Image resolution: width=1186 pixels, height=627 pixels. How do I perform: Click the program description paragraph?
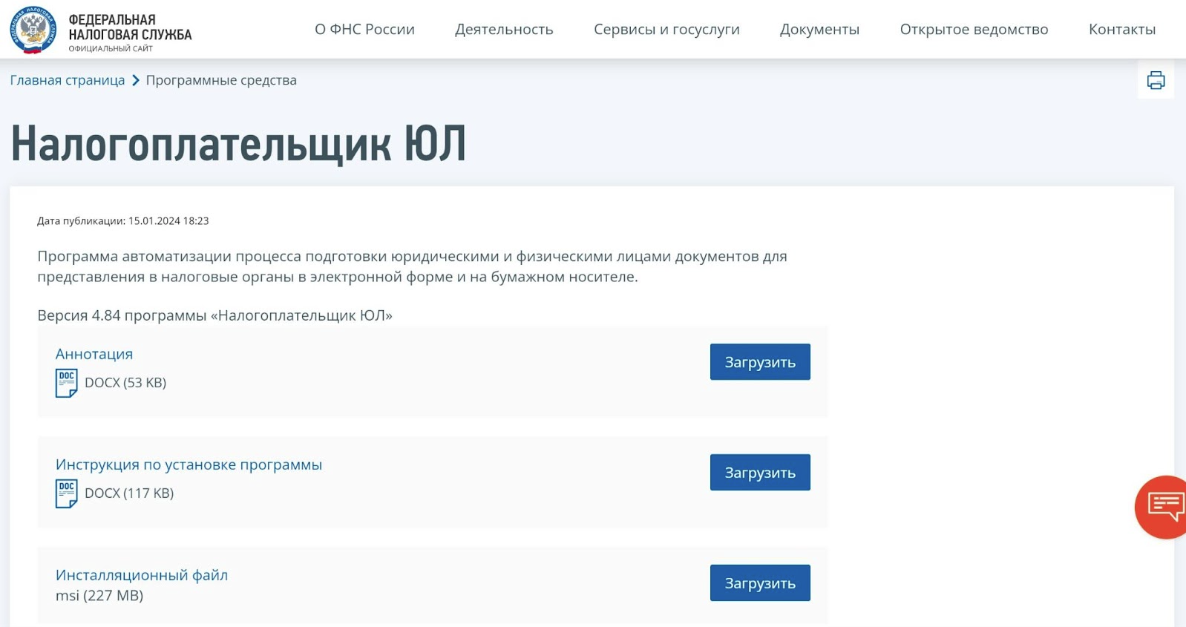pos(412,266)
